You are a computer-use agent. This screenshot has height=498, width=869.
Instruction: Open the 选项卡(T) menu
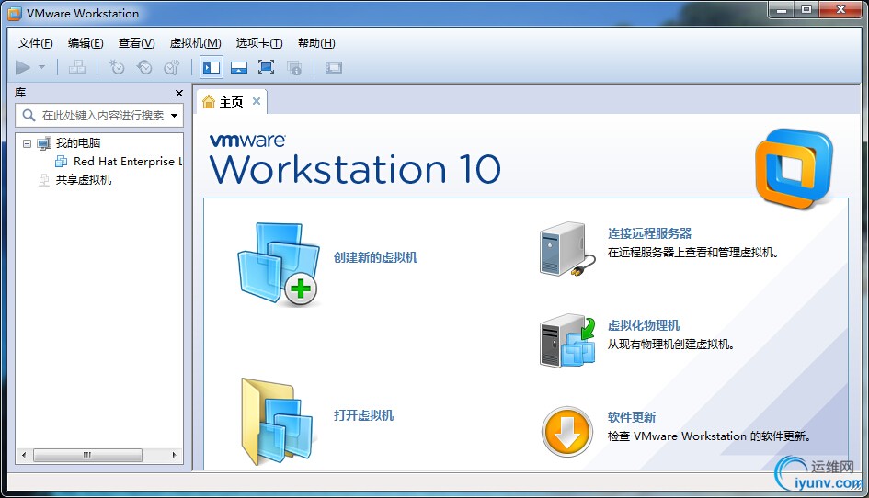(259, 43)
